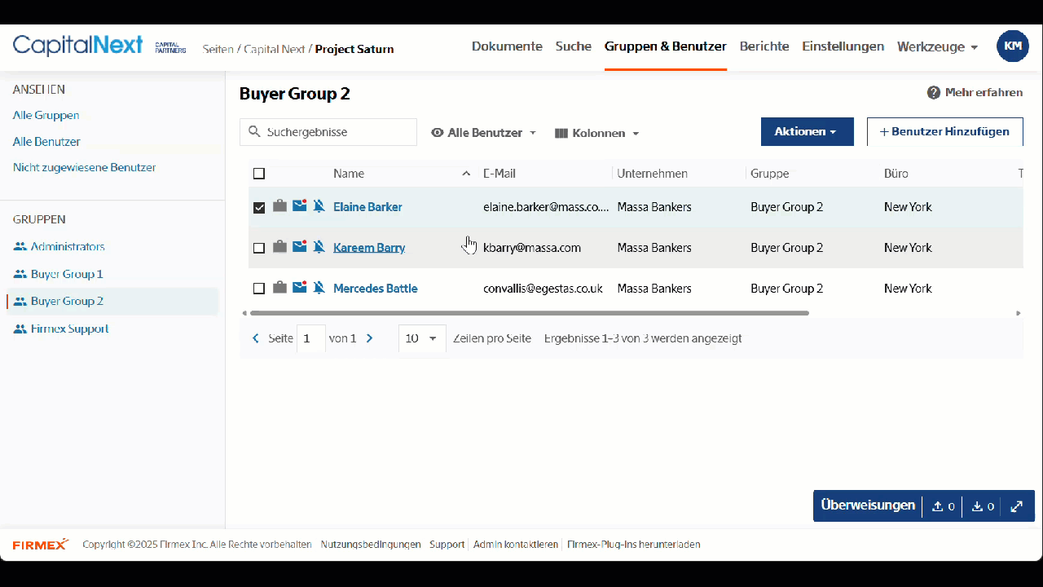Screen dimensions: 1043x587
Task: Click the Firmex Support people icon
Action: pyautogui.click(x=20, y=329)
